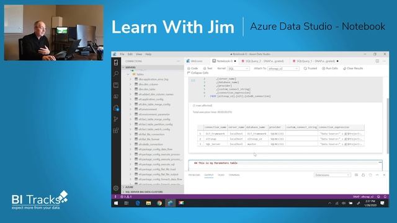
Task: Open the File menu
Action: coord(122,54)
